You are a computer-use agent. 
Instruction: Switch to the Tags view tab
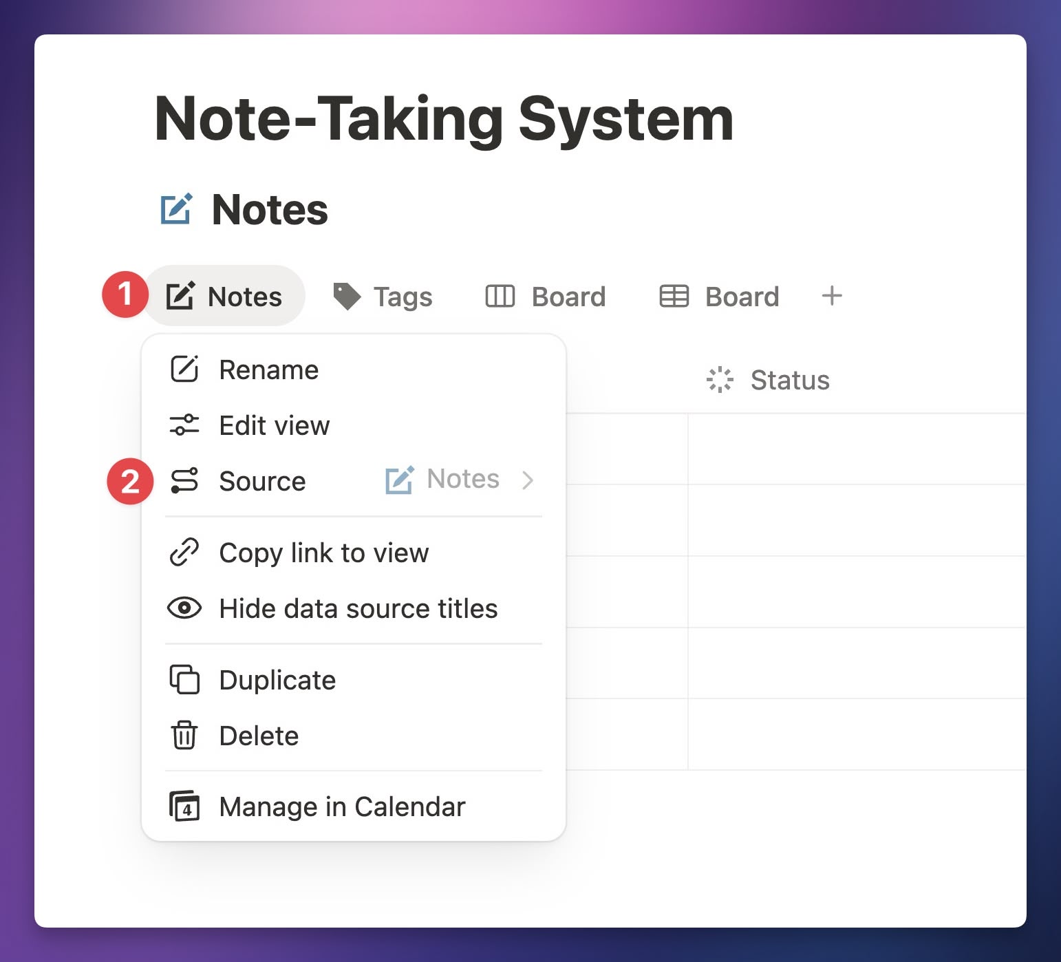point(383,297)
